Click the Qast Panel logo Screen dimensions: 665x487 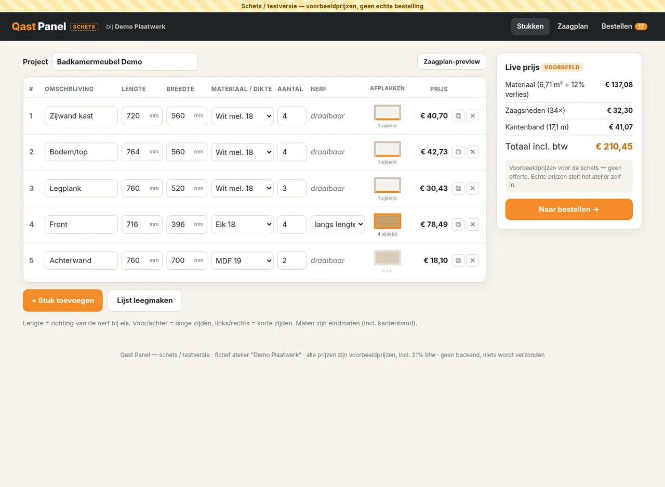(39, 27)
